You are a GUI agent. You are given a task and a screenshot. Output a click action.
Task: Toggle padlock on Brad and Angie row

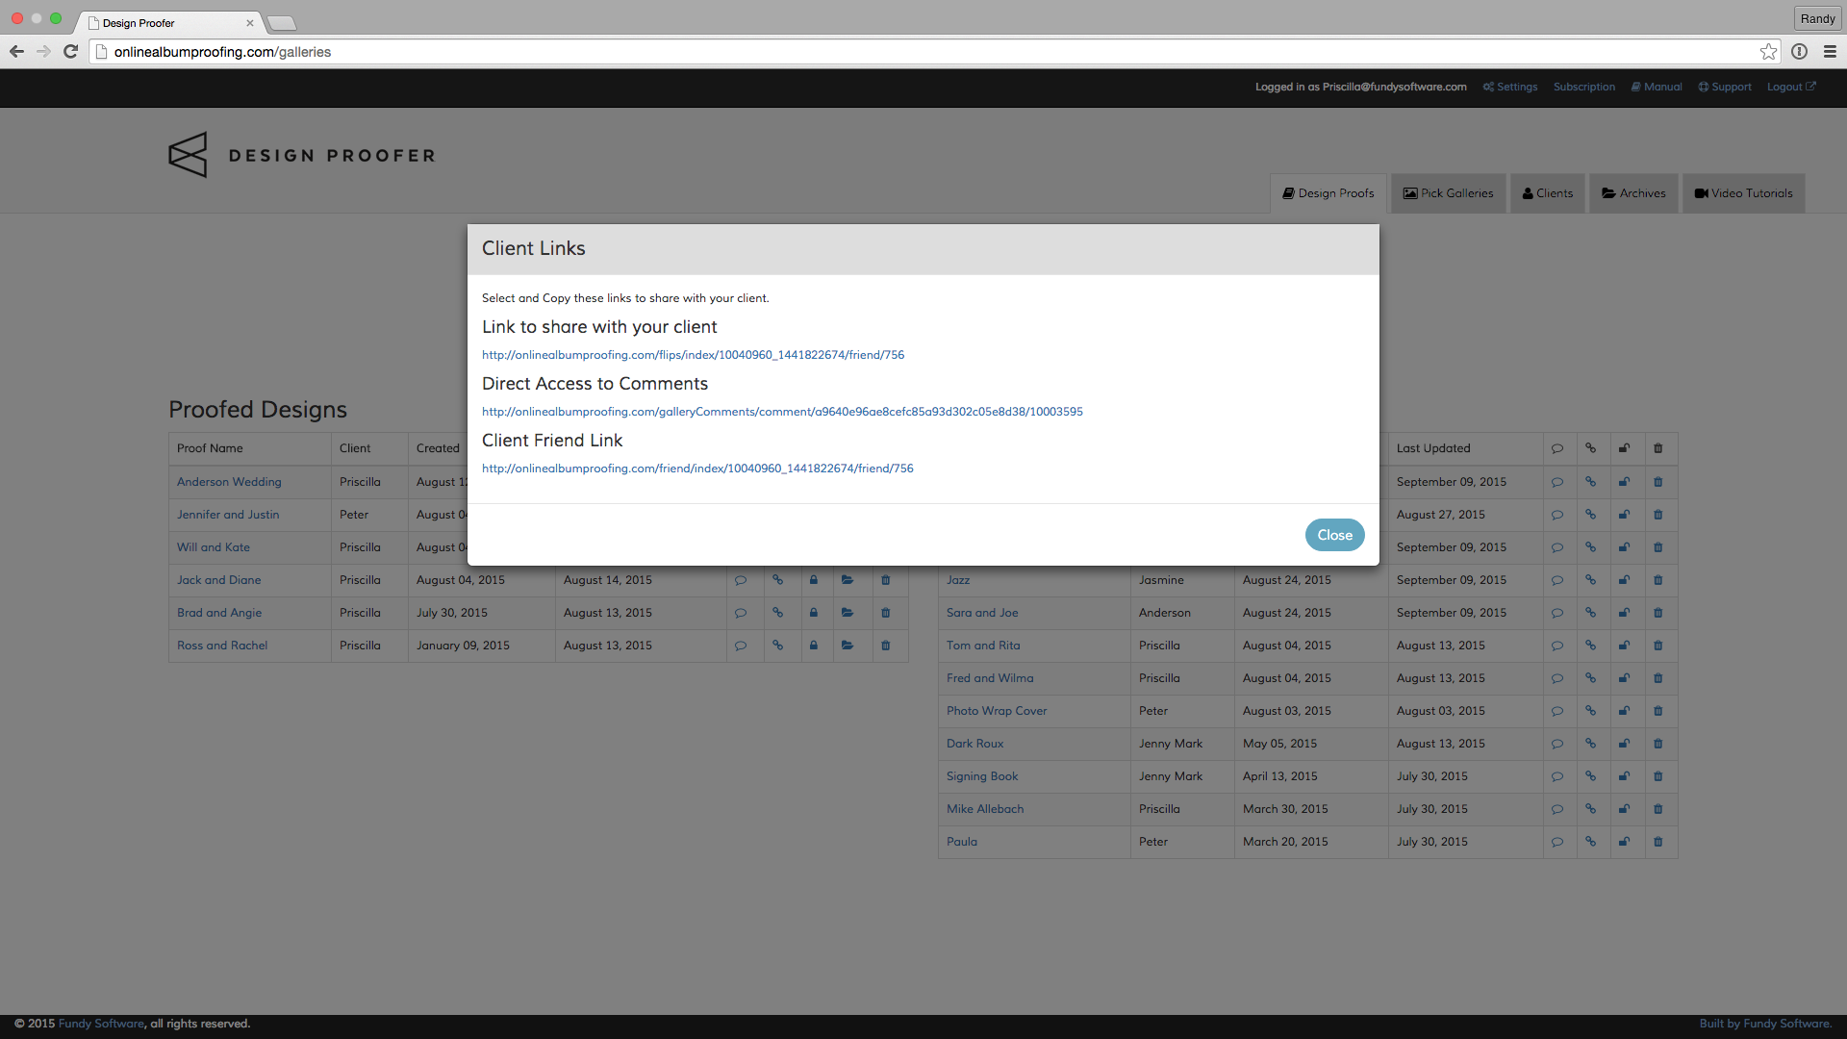(813, 613)
